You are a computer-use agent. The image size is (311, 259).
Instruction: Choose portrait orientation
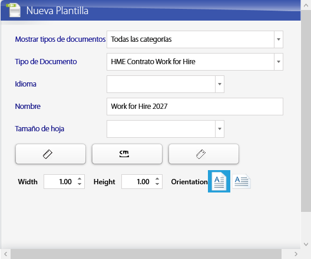coord(219,181)
